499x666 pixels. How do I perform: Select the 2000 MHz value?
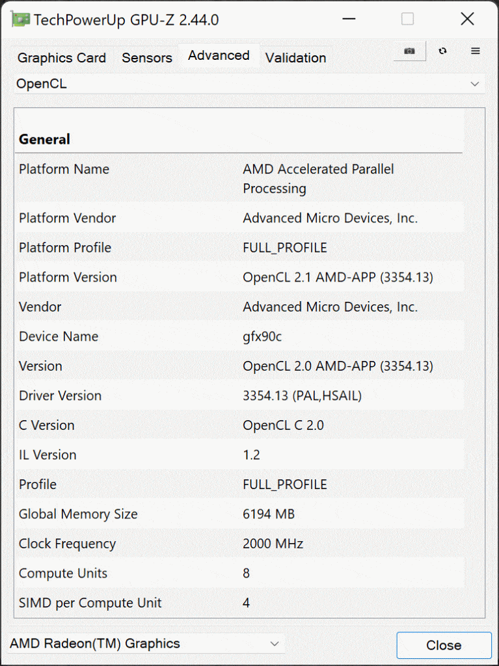(273, 544)
